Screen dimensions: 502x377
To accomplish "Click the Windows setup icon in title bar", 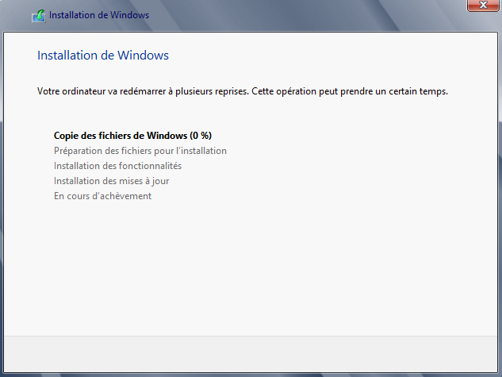I will click(x=39, y=16).
